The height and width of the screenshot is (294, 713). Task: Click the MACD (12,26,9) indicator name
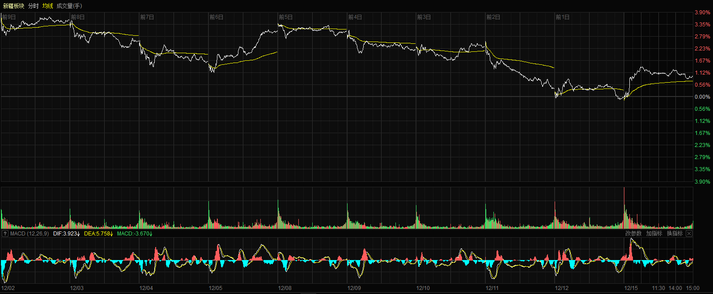click(30, 234)
